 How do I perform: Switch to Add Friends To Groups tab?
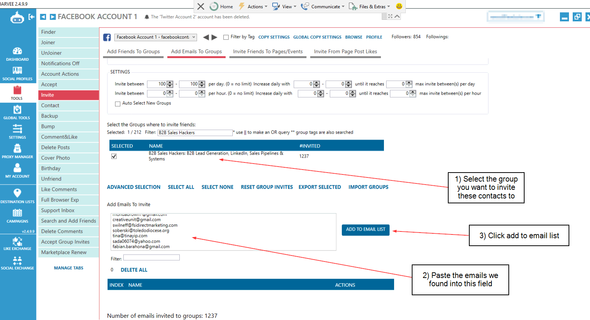[133, 51]
